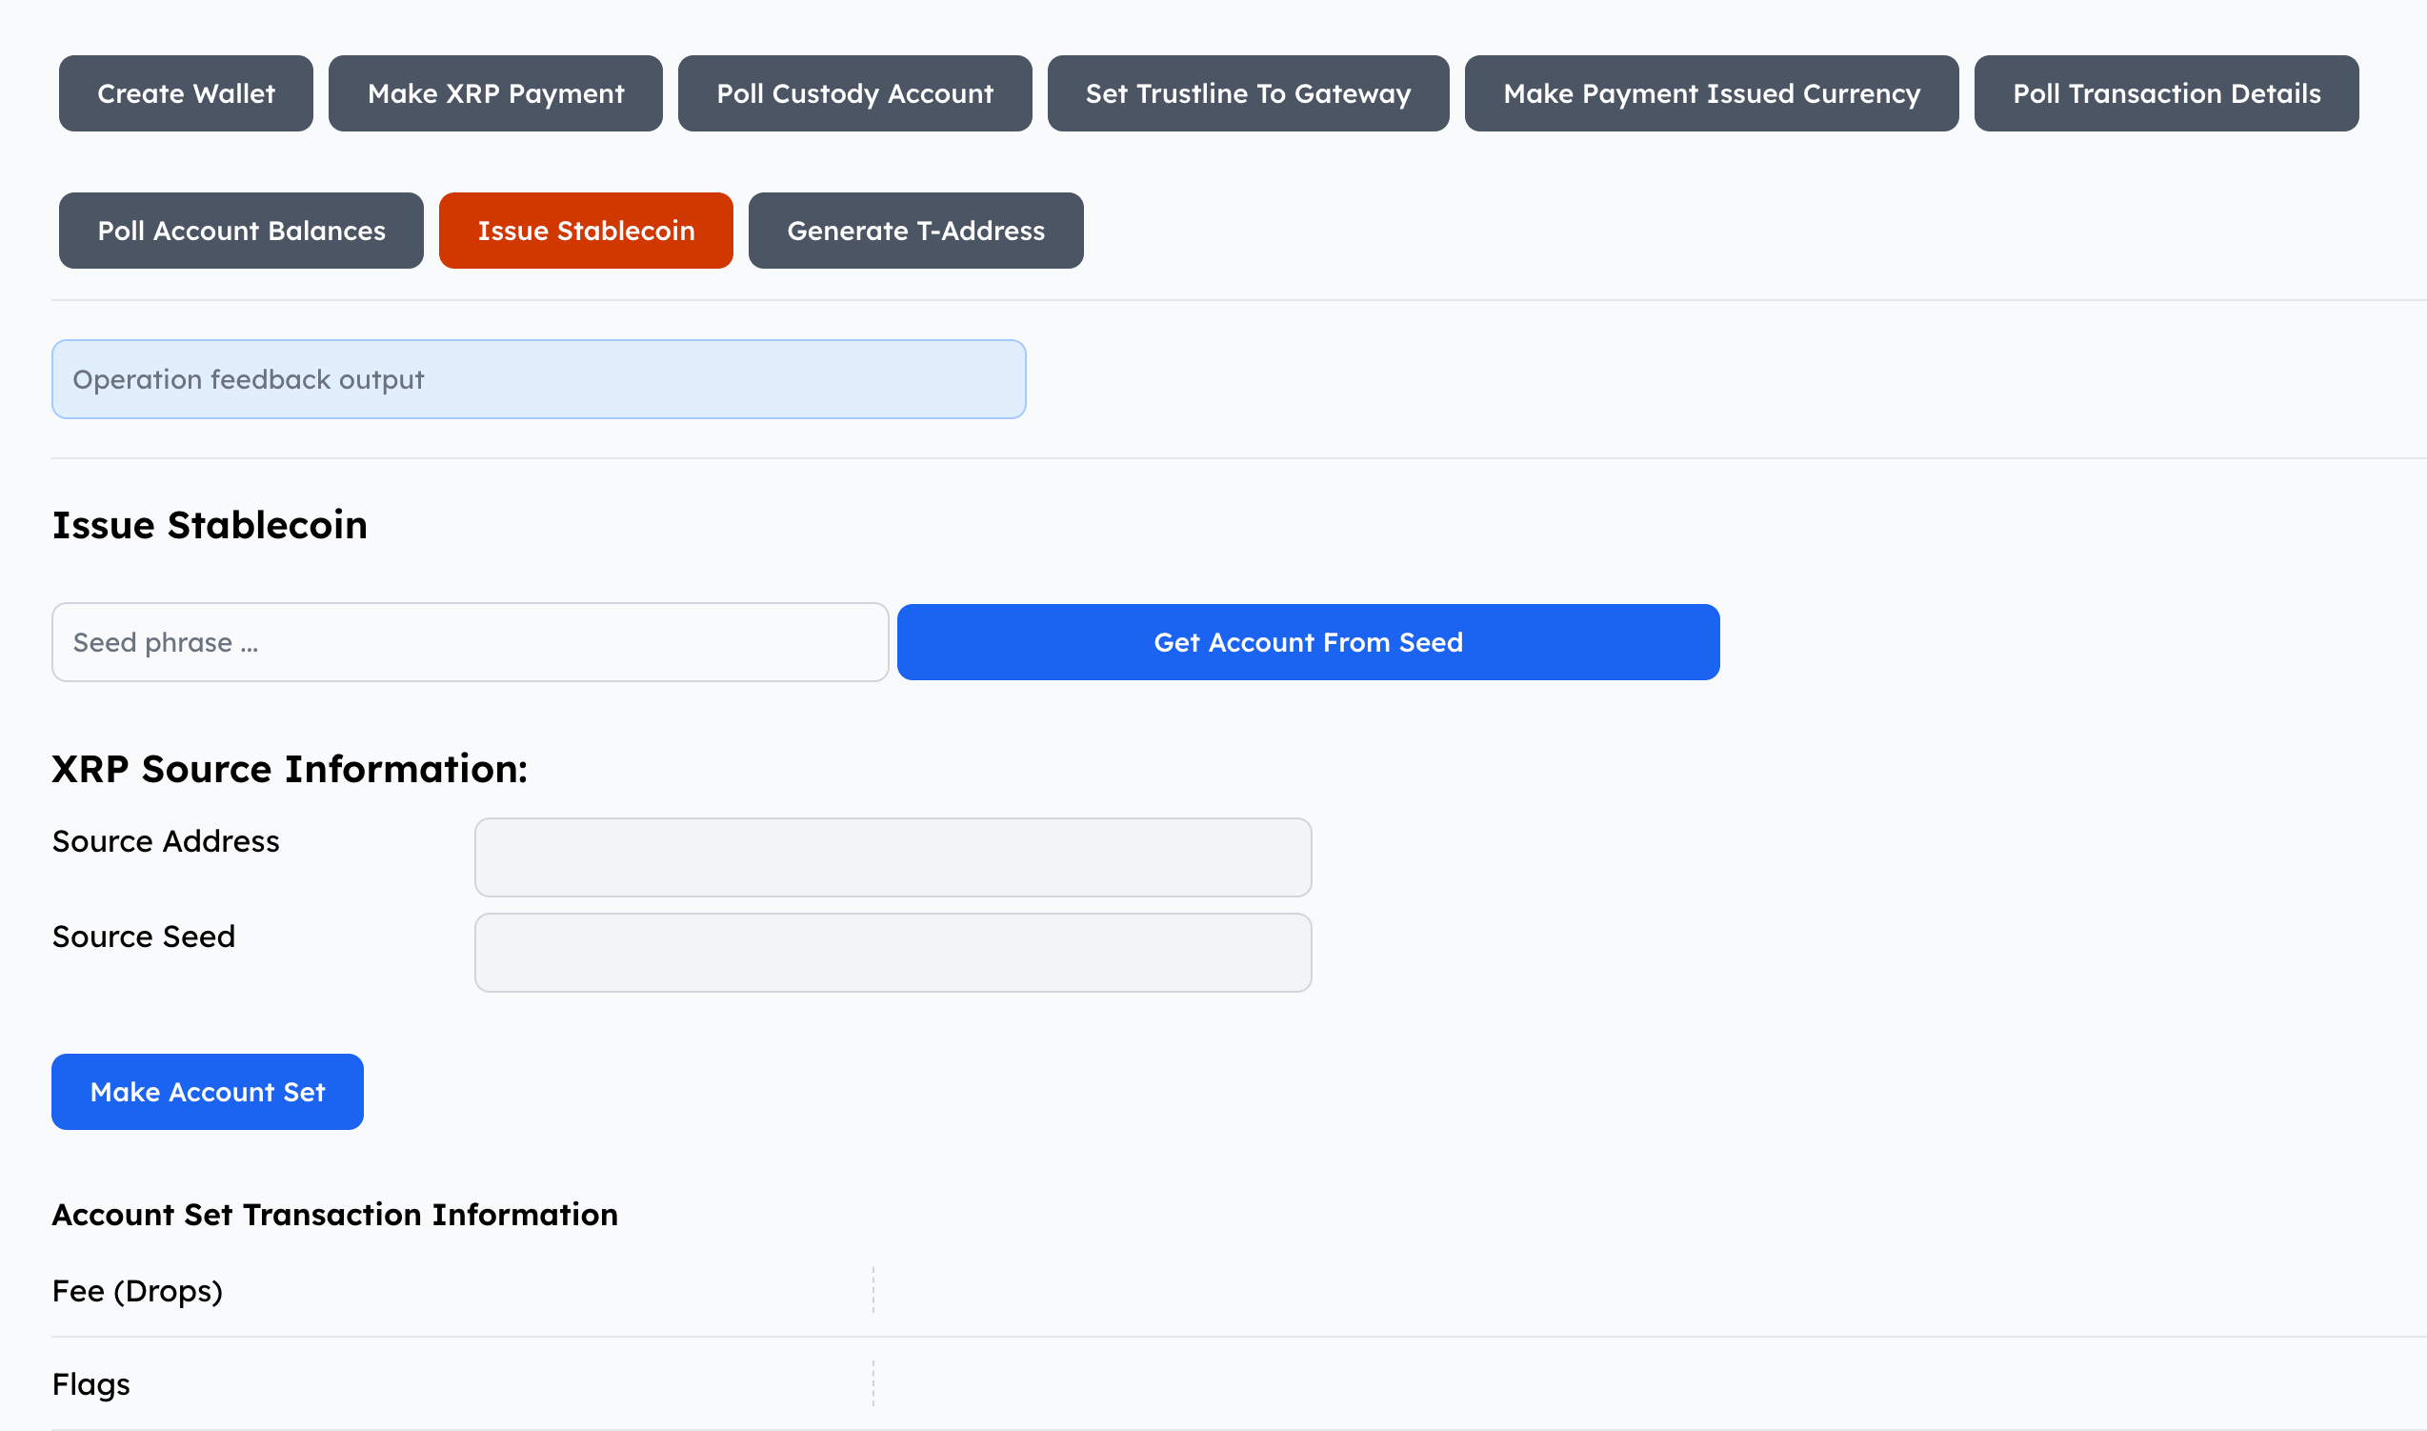The height and width of the screenshot is (1431, 2427).
Task: Switch to Poll Account Balances tab
Action: tap(241, 231)
